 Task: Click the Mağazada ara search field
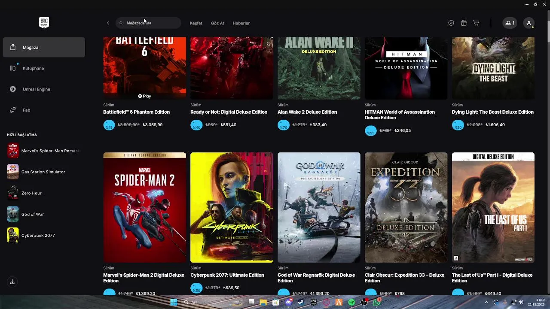148,23
